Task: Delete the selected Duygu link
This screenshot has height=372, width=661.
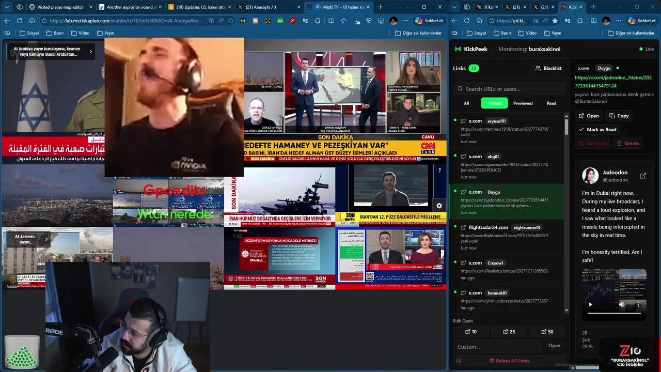Action: point(627,144)
